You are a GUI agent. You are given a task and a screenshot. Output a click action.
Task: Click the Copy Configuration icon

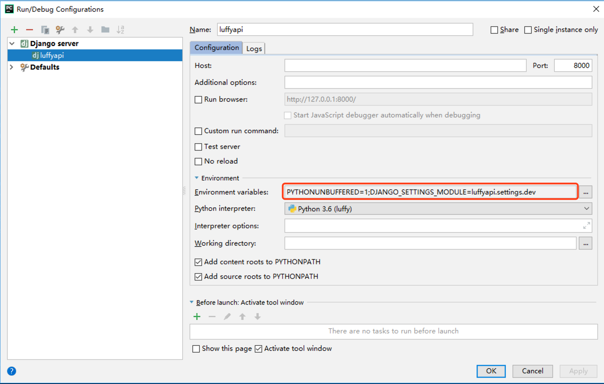[x=45, y=30]
